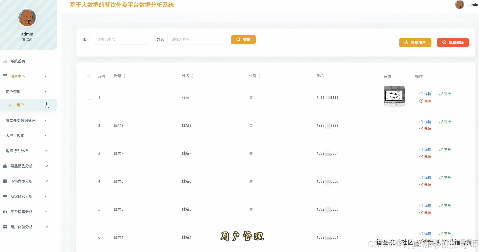Image resolution: width=479 pixels, height=252 pixels.
Task: Open the 用户 submenu item
Action: 21,105
